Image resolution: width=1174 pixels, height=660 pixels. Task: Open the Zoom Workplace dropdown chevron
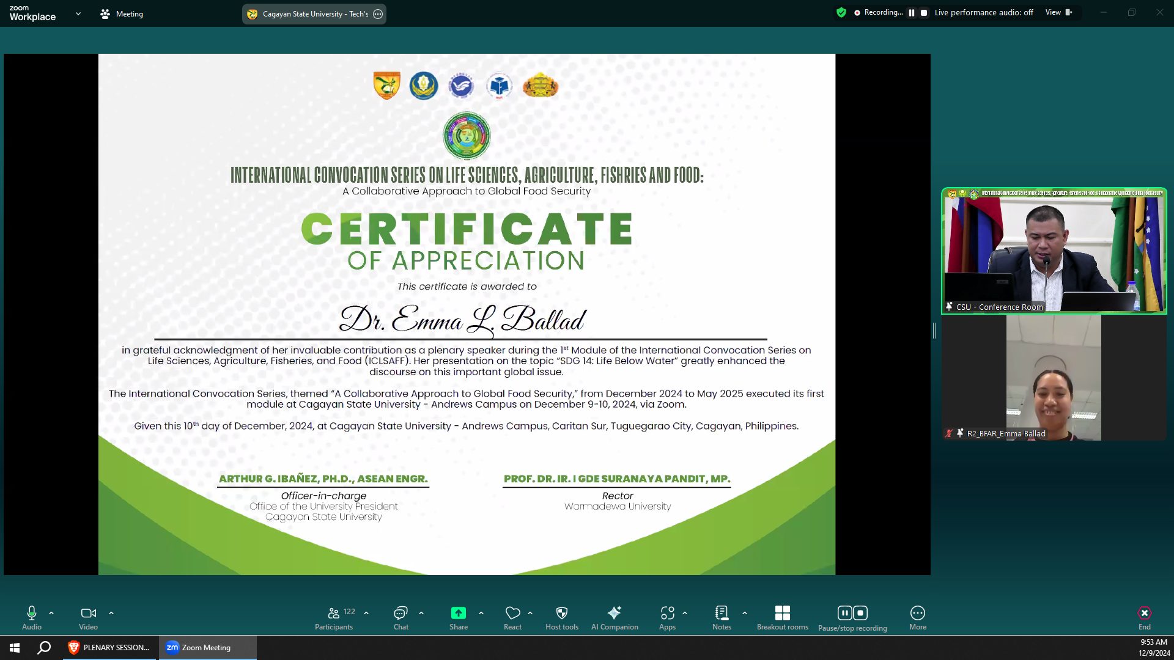tap(78, 13)
